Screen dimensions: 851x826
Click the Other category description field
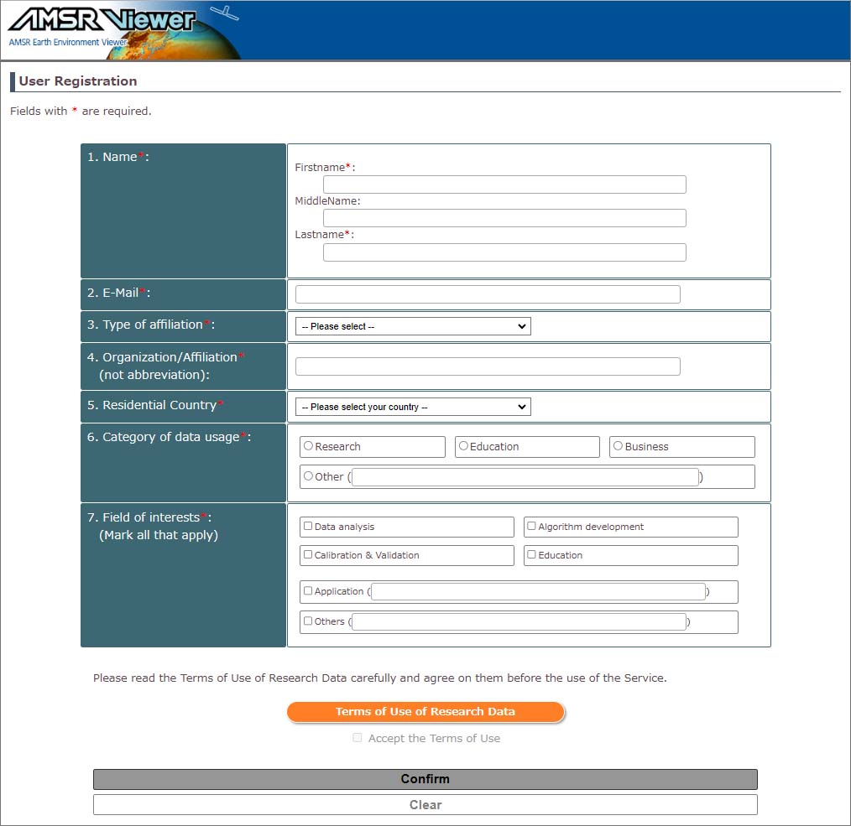point(525,476)
